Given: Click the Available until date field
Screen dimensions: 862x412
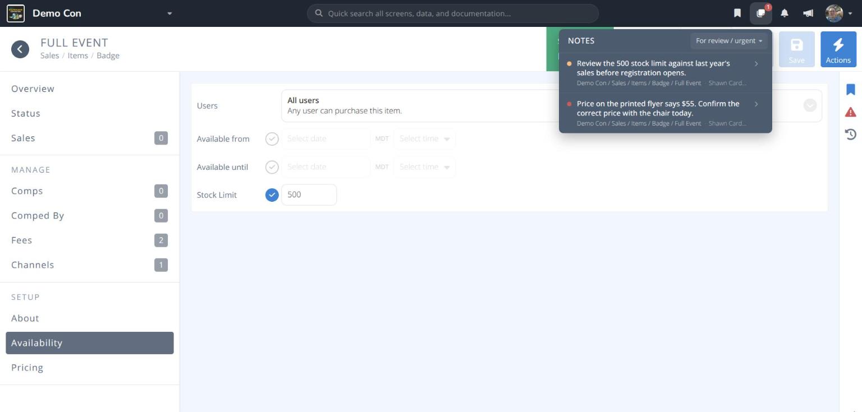Looking at the screenshot, I should pyautogui.click(x=325, y=166).
